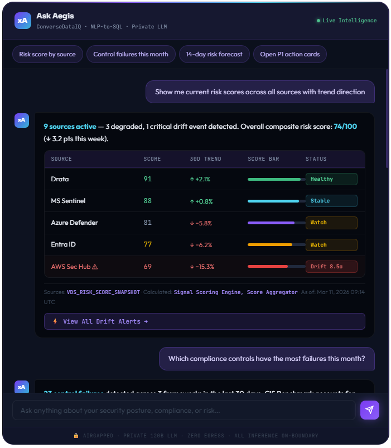Click the green score bar for Drata
The height and width of the screenshot is (448, 391).
point(274,180)
